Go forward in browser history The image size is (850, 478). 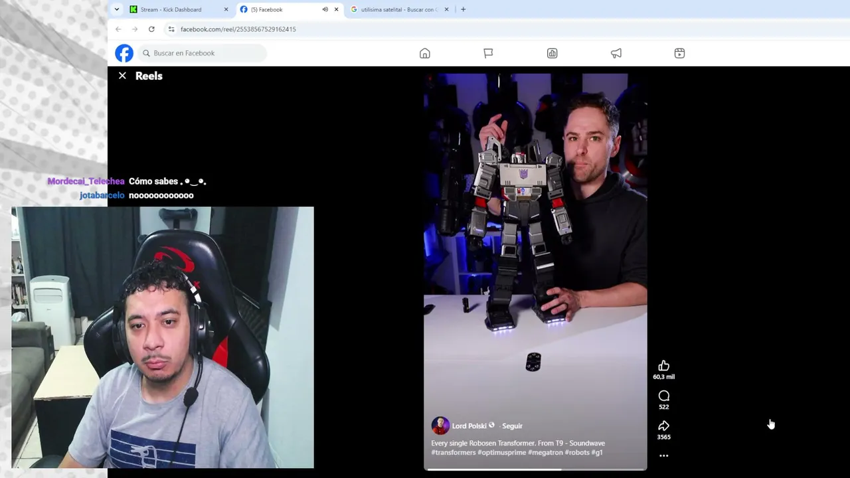point(135,29)
